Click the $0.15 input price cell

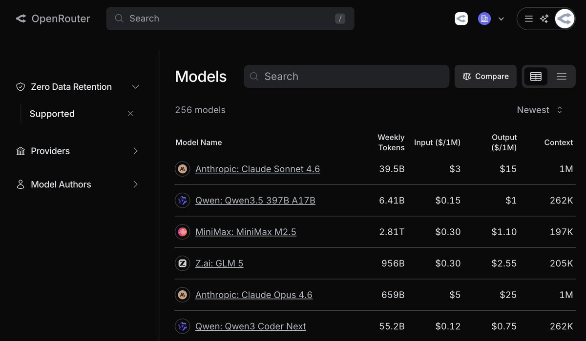coord(448,201)
